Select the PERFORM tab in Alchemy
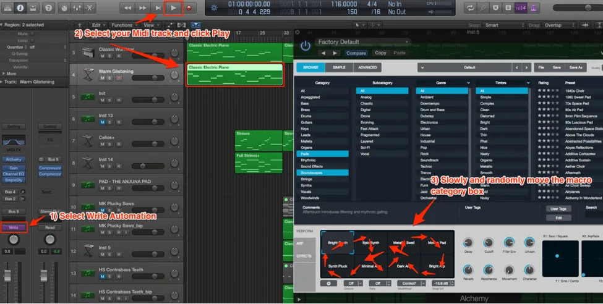Viewport: 603px width, 304px height. pos(304,231)
